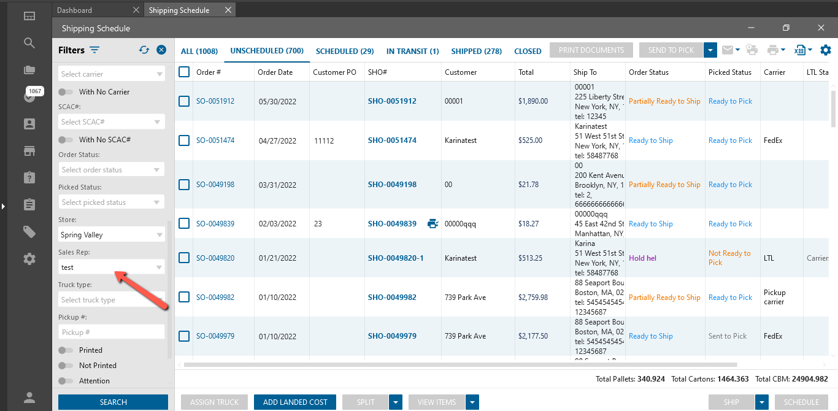Check the box for order SO-0051912
The width and height of the screenshot is (838, 411).
184,101
